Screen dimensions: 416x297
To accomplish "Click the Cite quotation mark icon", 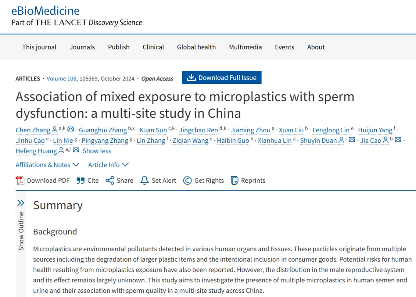I will (x=81, y=180).
